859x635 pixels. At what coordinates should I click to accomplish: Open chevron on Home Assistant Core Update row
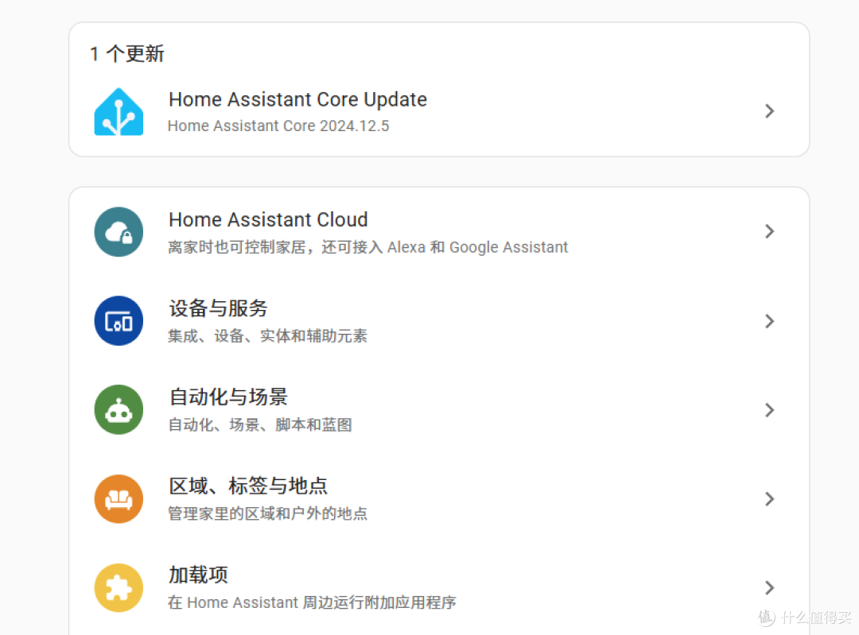coord(770,111)
